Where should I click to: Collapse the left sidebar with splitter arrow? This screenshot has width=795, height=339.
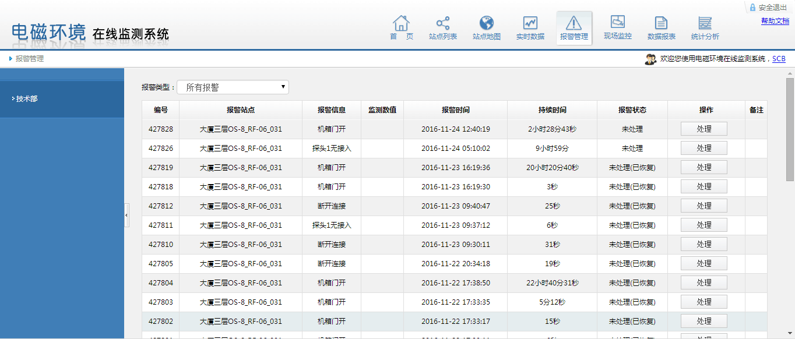(x=126, y=215)
